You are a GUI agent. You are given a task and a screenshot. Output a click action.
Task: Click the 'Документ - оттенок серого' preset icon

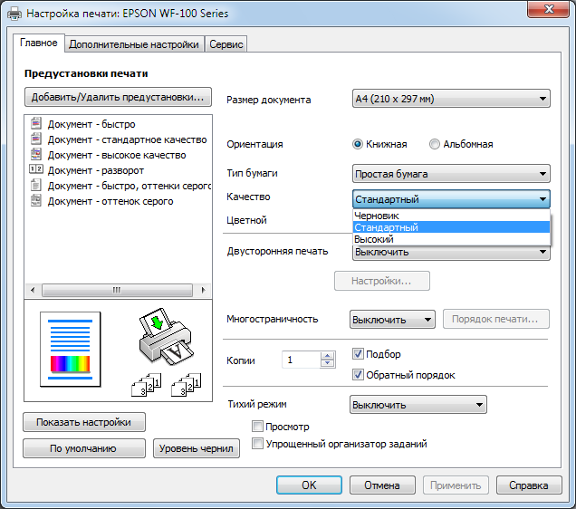[x=35, y=200]
